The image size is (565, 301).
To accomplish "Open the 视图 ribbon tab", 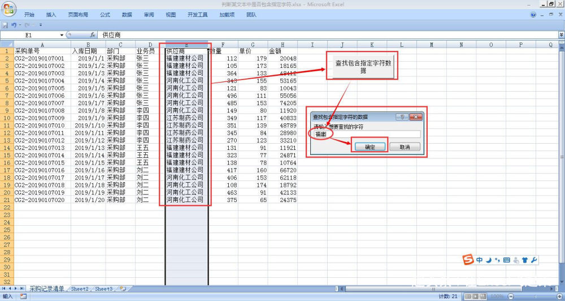I will coord(171,15).
